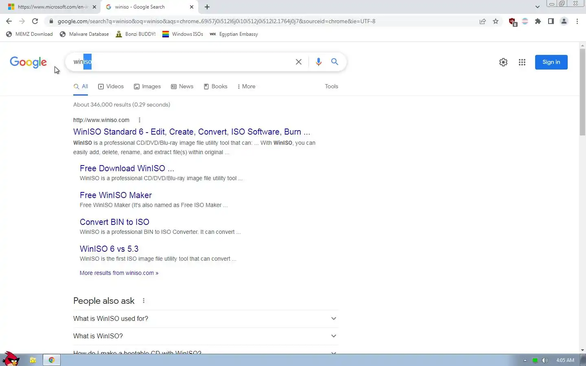Close the winiso Google Search tab
This screenshot has width=586, height=366.
click(192, 7)
